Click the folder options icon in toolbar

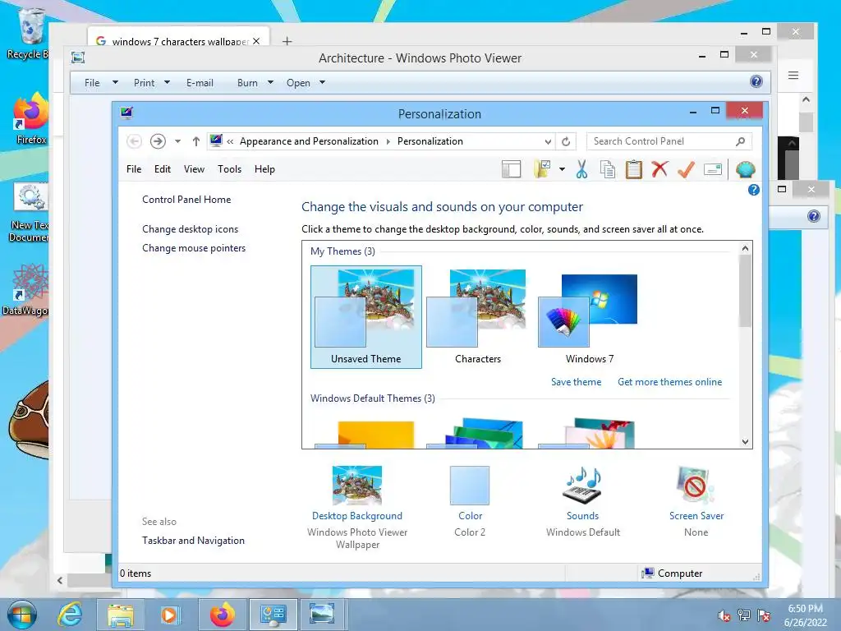pyautogui.click(x=543, y=169)
